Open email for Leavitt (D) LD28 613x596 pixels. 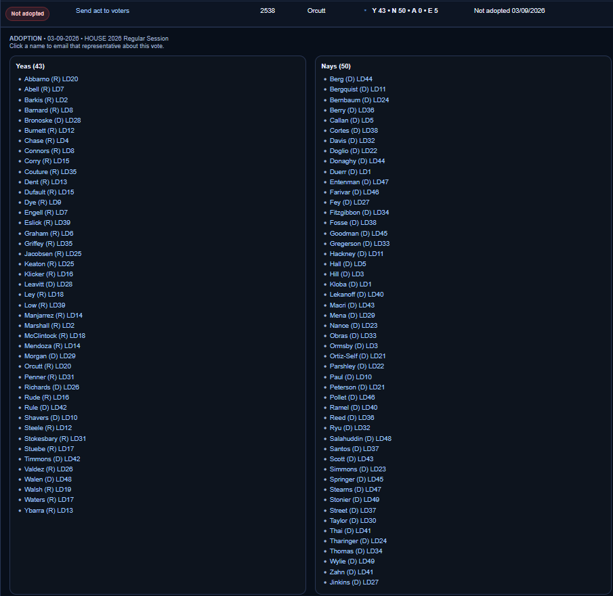pyautogui.click(x=49, y=284)
